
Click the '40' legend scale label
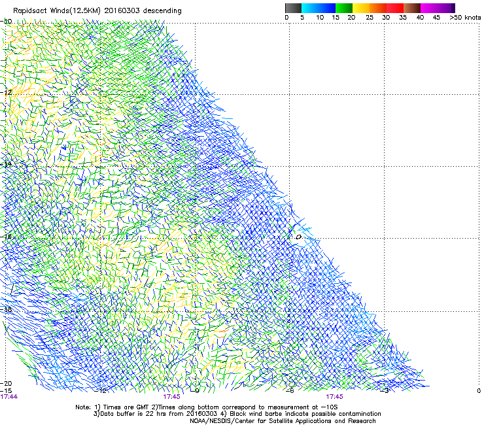click(420, 17)
